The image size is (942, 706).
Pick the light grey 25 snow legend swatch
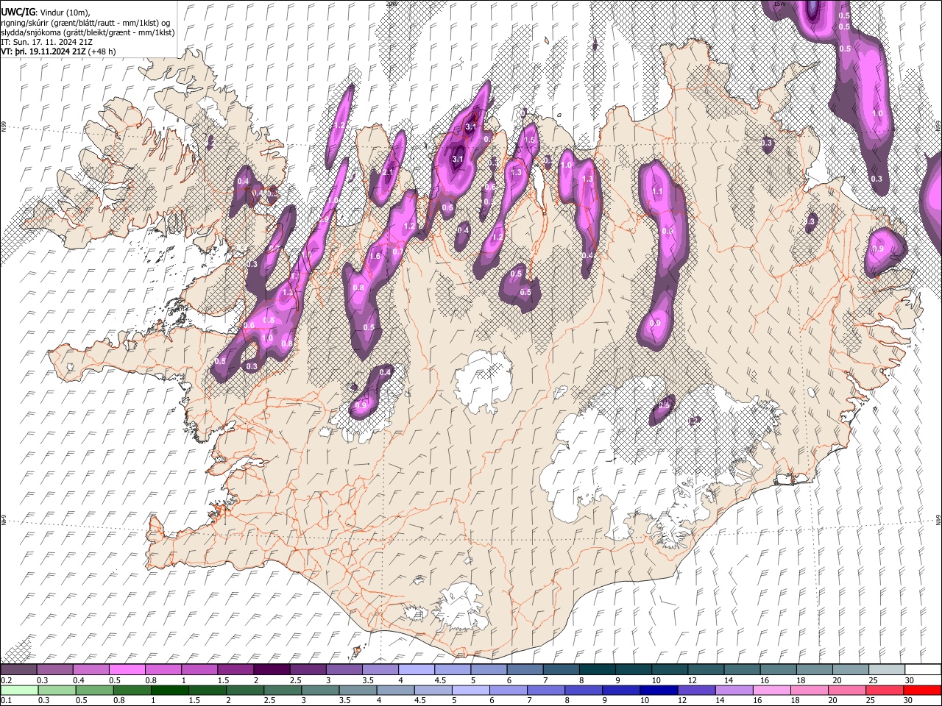[887, 669]
